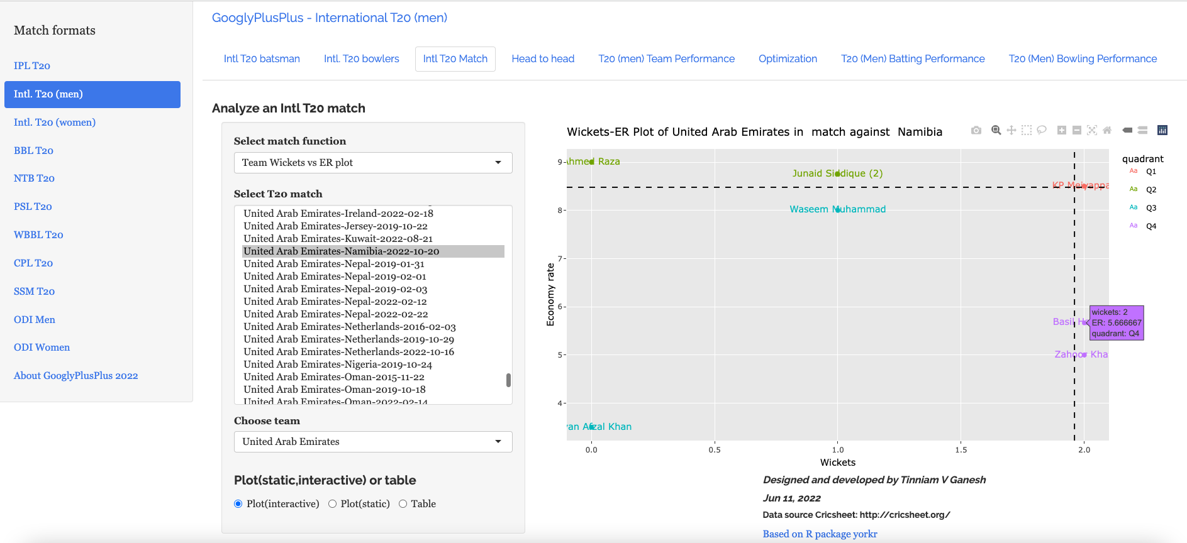
Task: Choose the Box Select tool
Action: pyautogui.click(x=1026, y=130)
